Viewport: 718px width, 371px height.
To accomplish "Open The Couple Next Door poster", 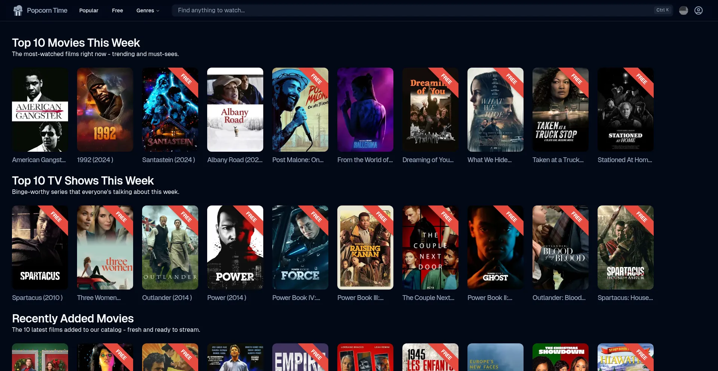I will [430, 247].
